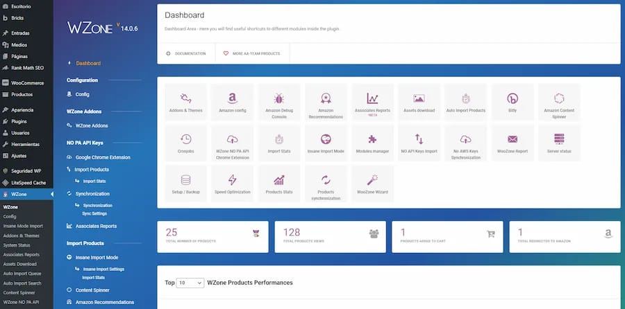Open Config under Configuration
The height and width of the screenshot is (309, 625).
tap(82, 94)
